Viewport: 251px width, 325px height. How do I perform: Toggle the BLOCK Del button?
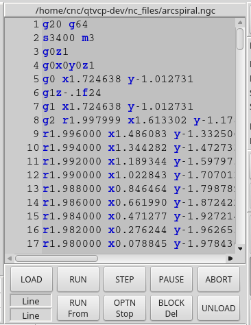(171, 308)
